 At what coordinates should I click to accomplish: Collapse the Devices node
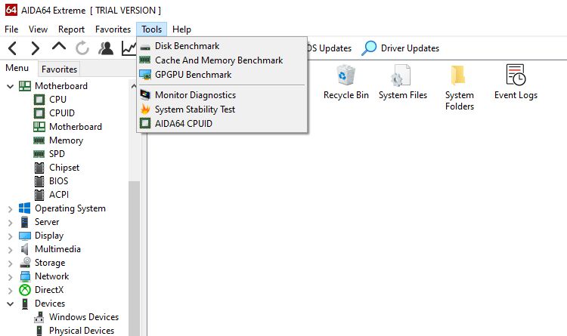[10, 304]
